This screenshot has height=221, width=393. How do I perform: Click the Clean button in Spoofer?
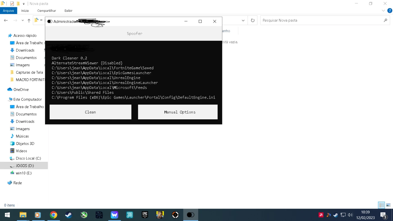click(x=90, y=112)
